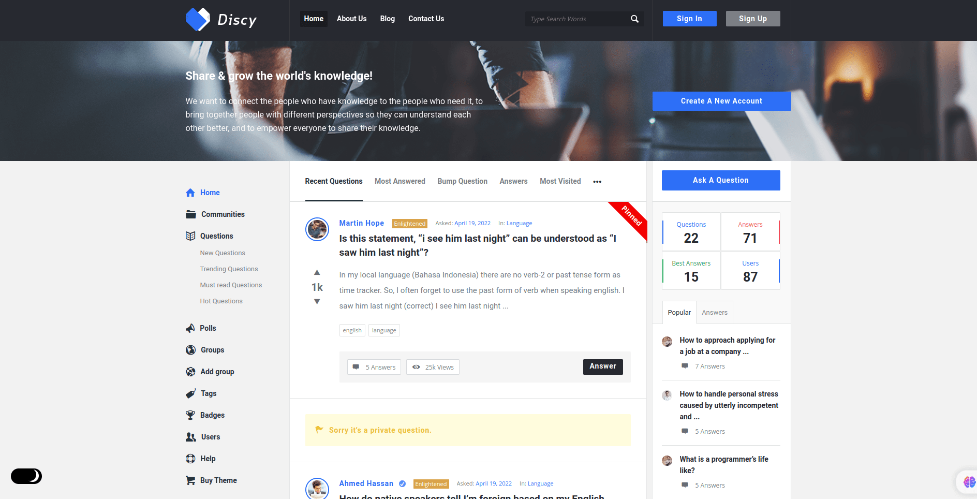Open Groups via its sidebar icon
The image size is (977, 499).
[190, 349]
